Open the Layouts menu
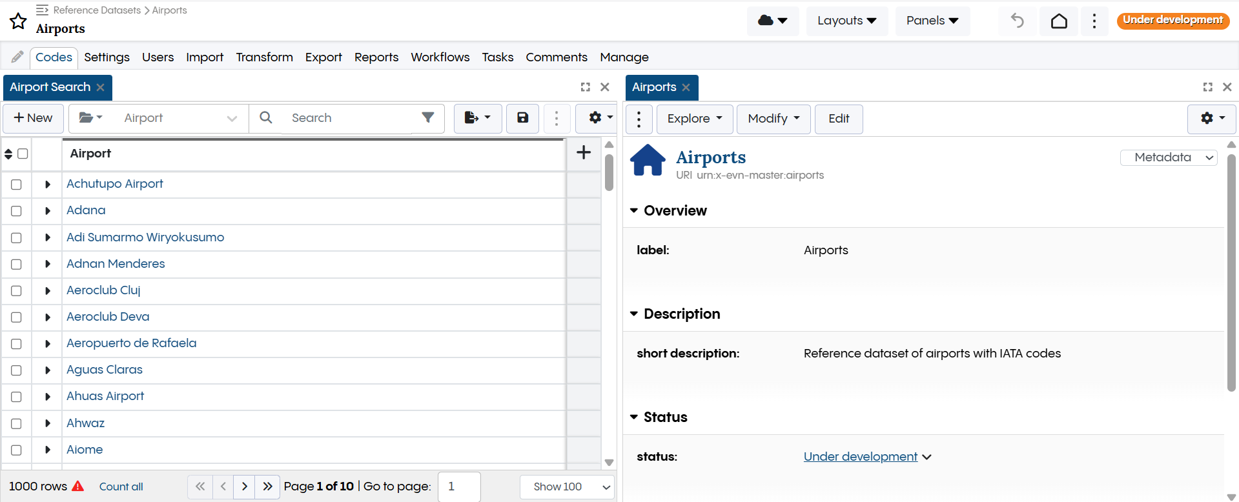The width and height of the screenshot is (1239, 502). click(846, 21)
